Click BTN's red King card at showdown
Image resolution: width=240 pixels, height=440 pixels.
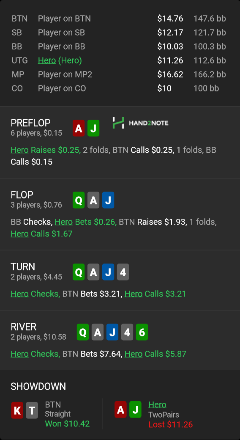pyautogui.click(x=17, y=410)
